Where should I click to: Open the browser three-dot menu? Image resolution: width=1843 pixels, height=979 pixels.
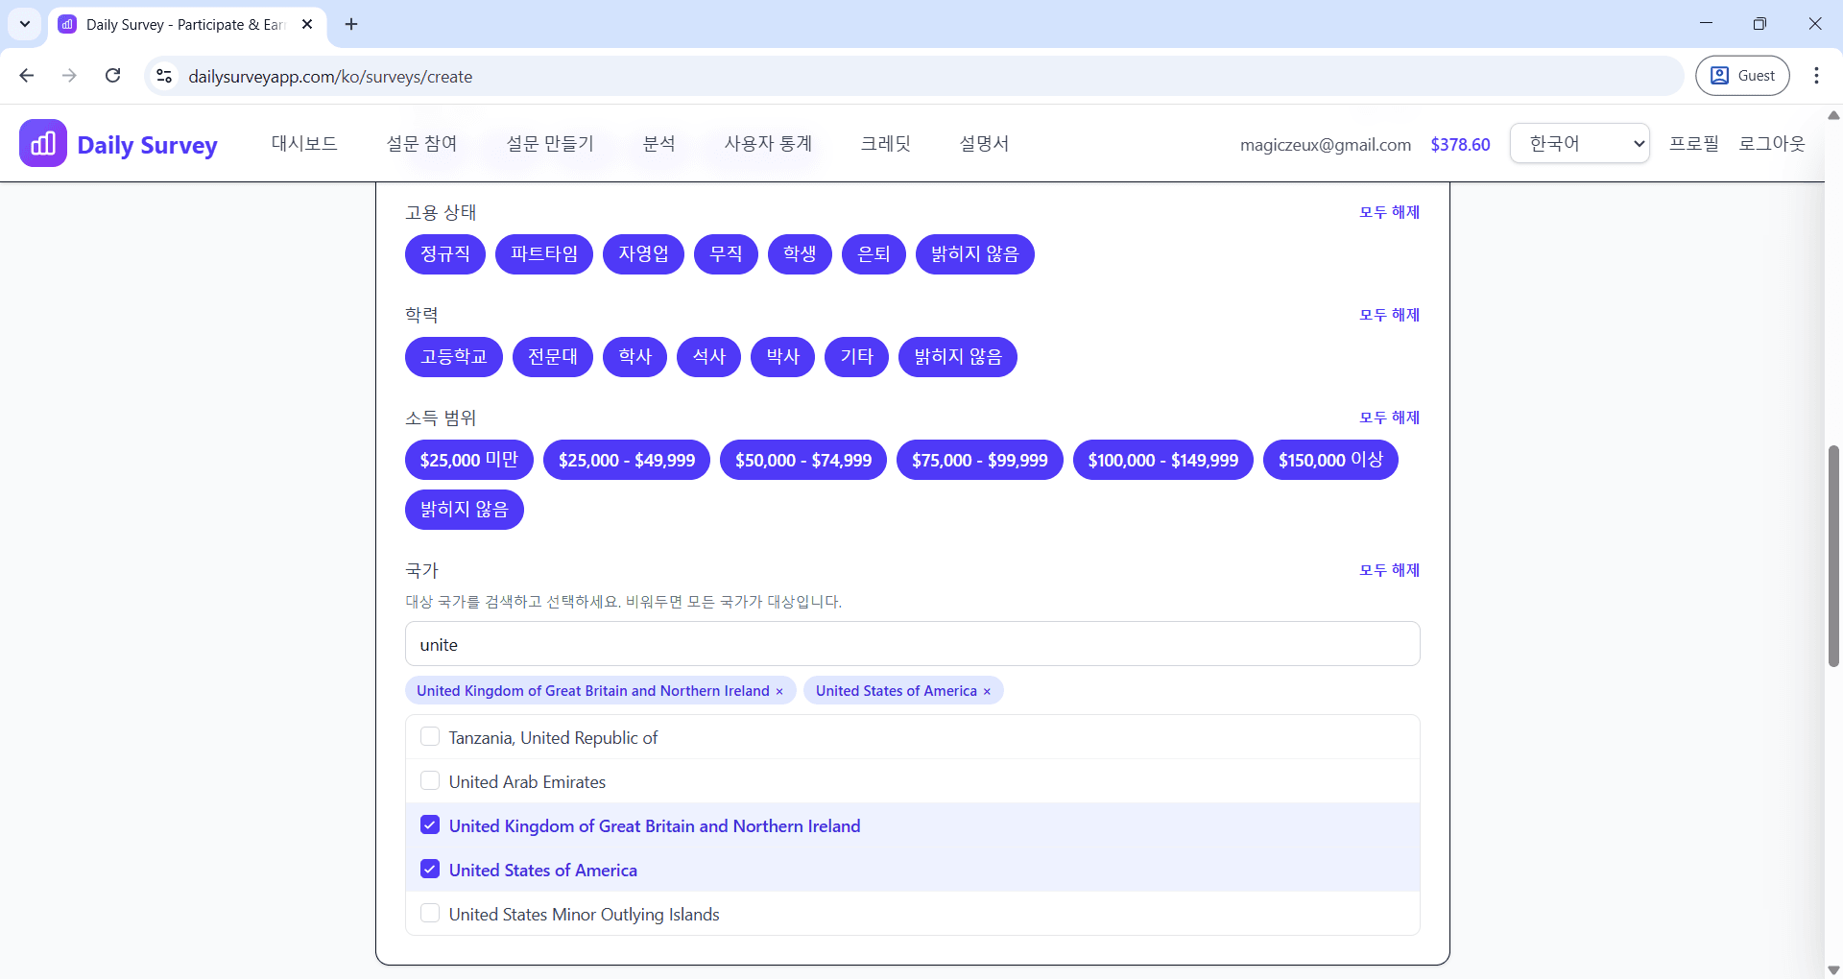click(x=1816, y=76)
